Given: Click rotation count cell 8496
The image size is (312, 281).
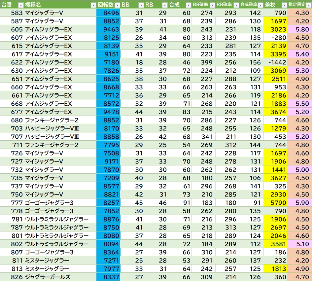Looking at the screenshot, I should click(108, 13).
